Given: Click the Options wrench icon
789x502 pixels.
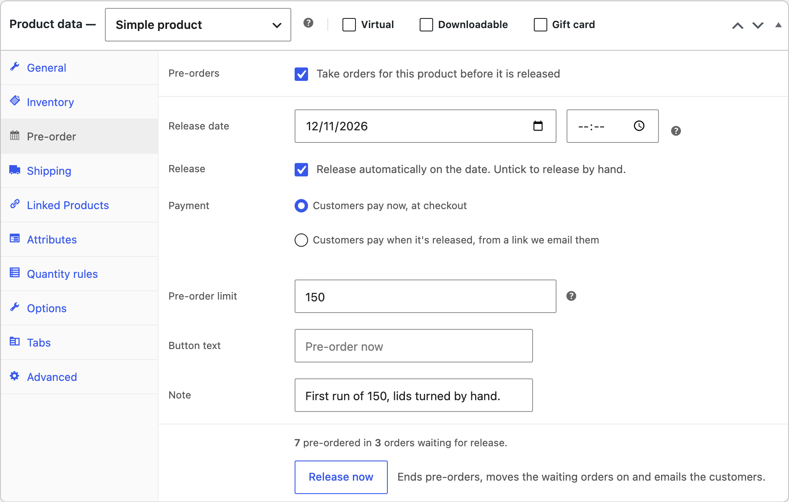Looking at the screenshot, I should tap(15, 307).
